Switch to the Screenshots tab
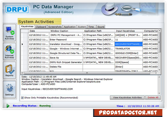 coord(55,27)
